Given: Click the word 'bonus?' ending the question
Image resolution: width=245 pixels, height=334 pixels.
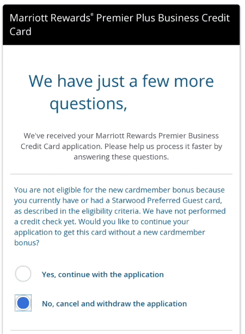Looking at the screenshot, I should (27, 243).
